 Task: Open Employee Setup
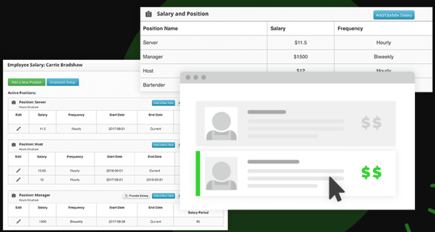point(63,82)
